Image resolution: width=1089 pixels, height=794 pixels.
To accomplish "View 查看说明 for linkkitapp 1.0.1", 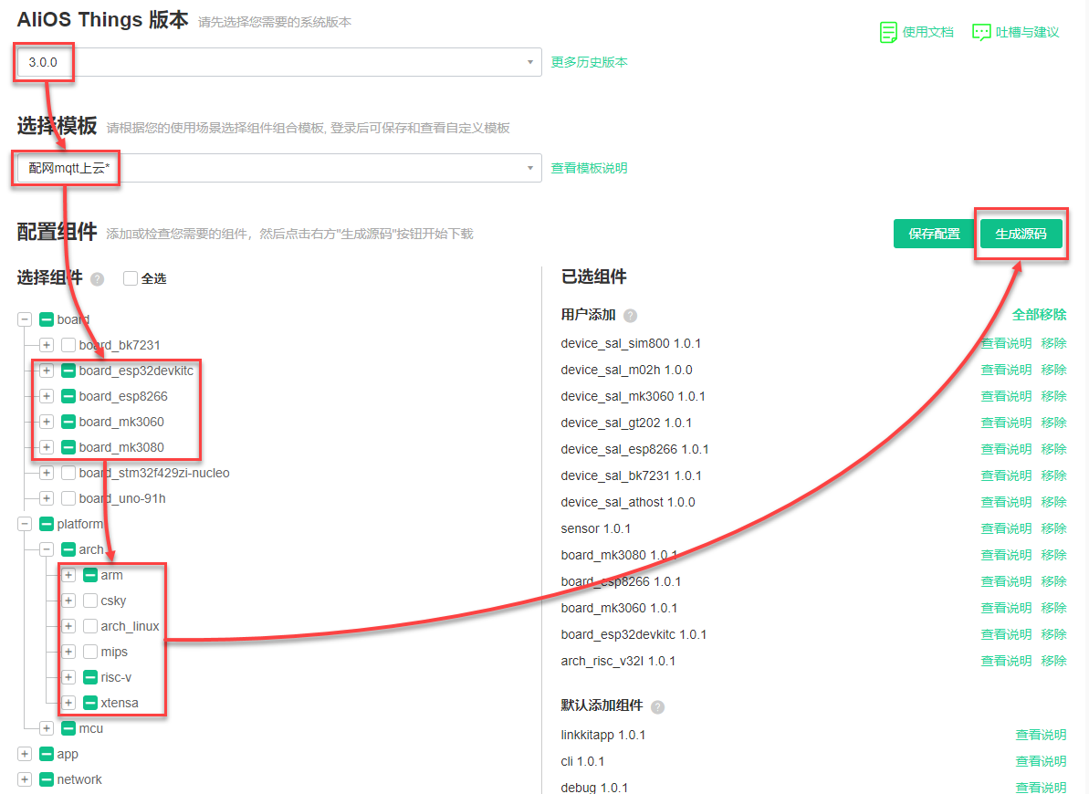I will point(1042,735).
